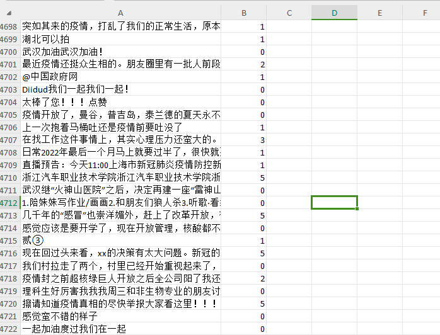
Task: Click cell starting '上一次抱着马桶吐'
Action: point(120,128)
